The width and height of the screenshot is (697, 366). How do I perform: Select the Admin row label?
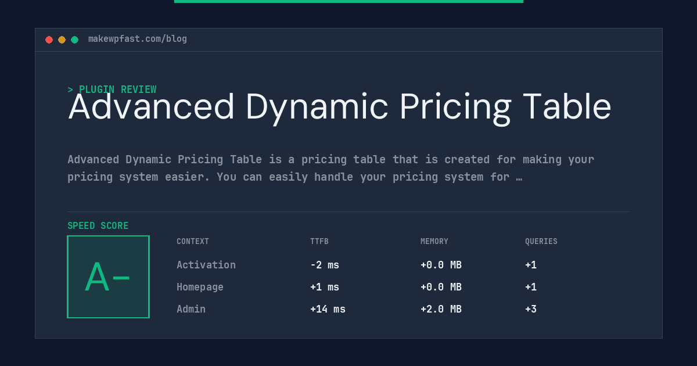(191, 309)
